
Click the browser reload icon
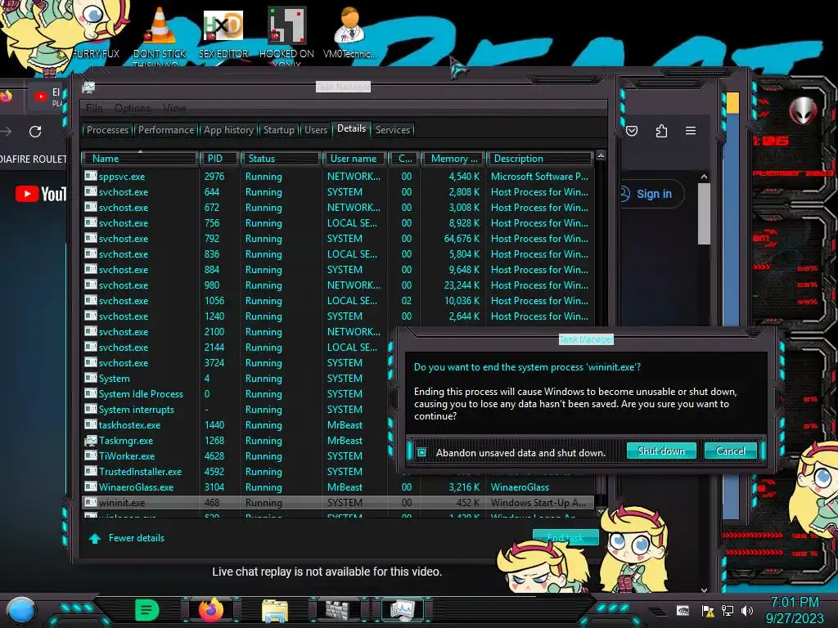pyautogui.click(x=35, y=132)
